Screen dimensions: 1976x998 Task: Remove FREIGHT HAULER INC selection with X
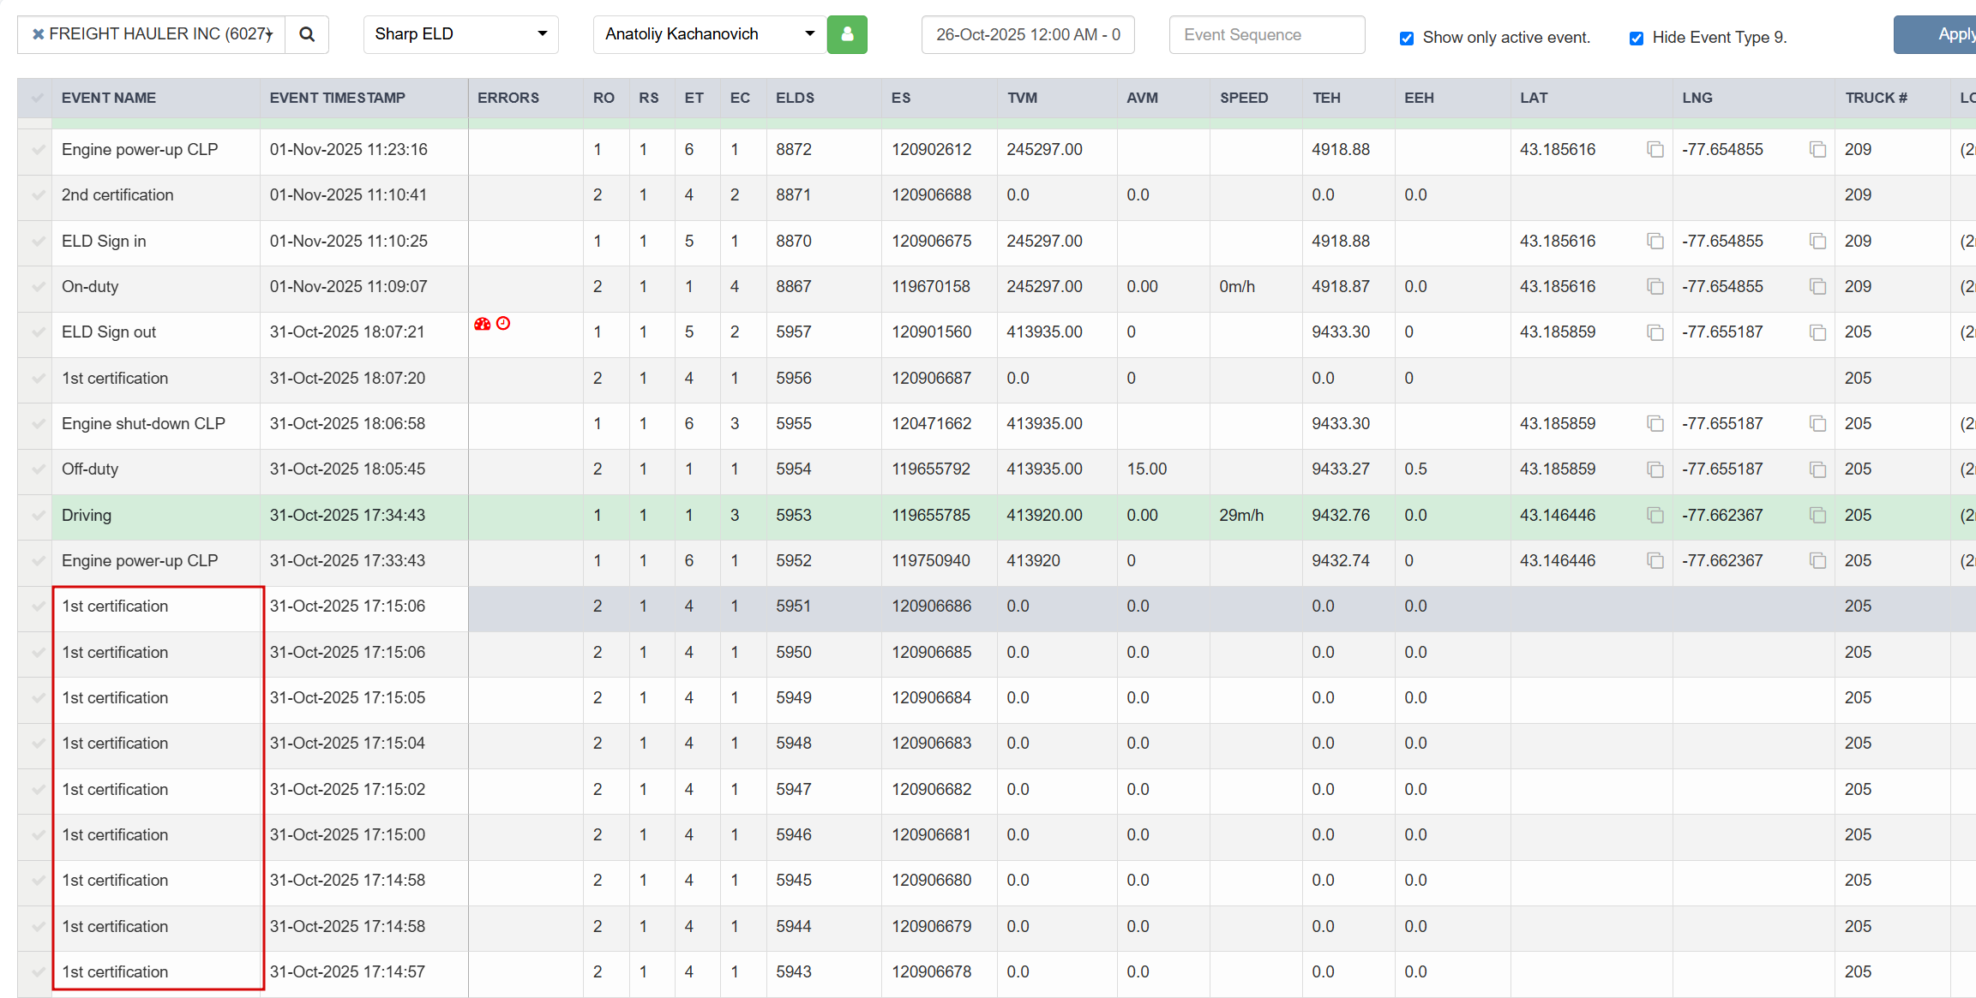click(38, 34)
